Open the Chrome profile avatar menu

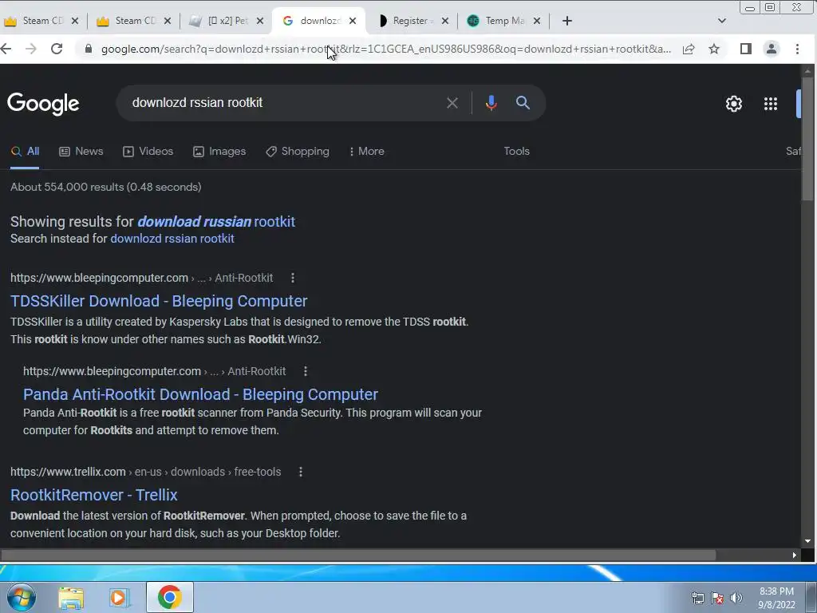tap(772, 49)
